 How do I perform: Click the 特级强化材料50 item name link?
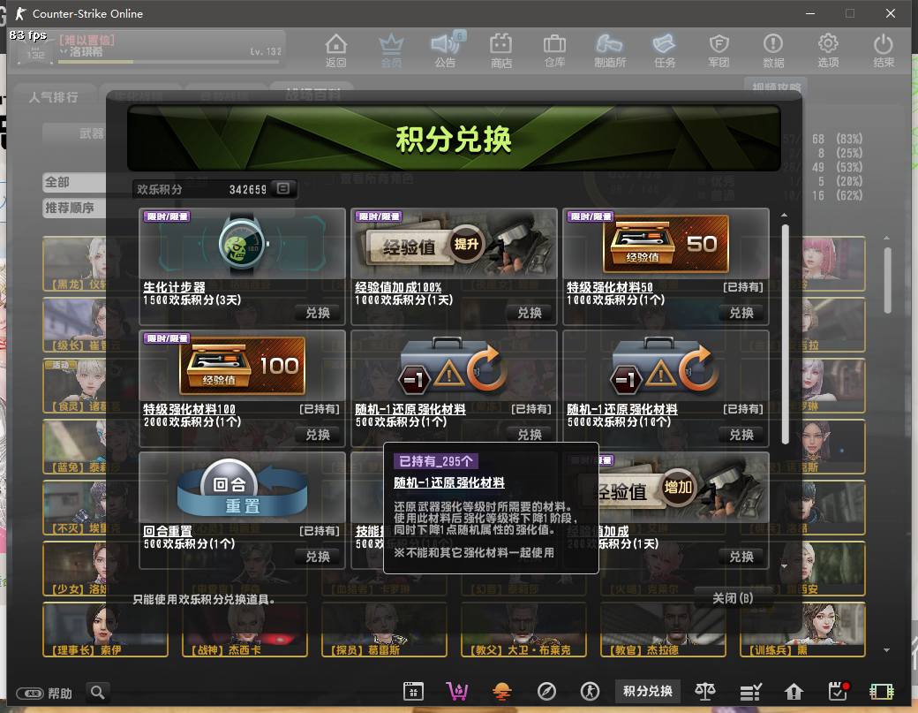click(609, 287)
